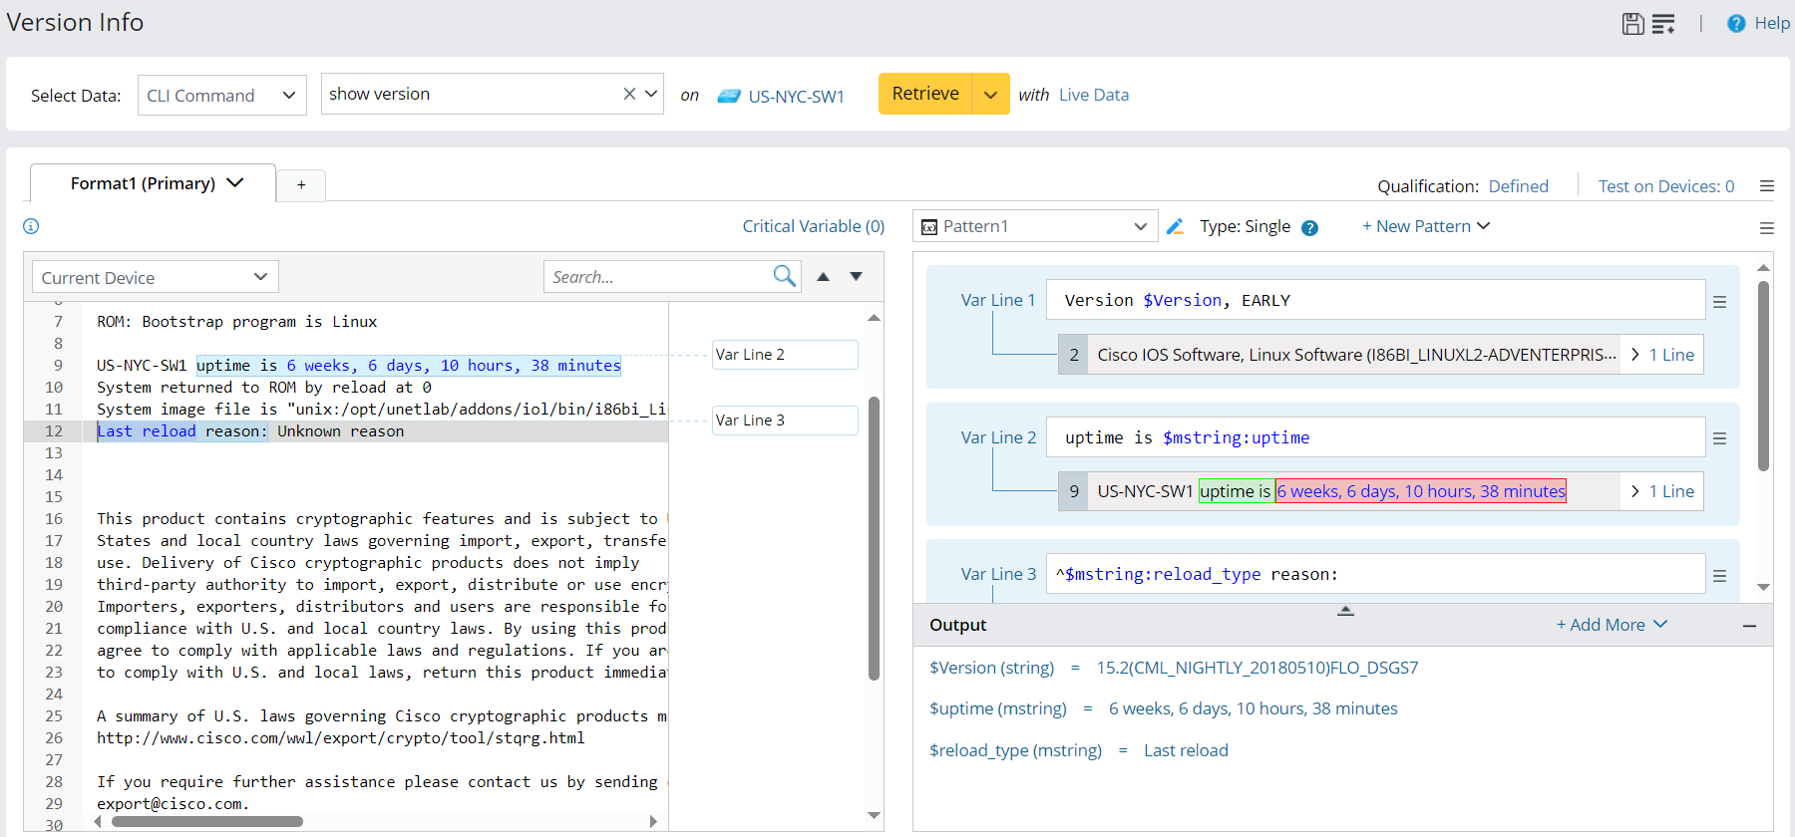This screenshot has width=1795, height=837.
Task: Open the Test on Devices link
Action: [x=1665, y=186]
